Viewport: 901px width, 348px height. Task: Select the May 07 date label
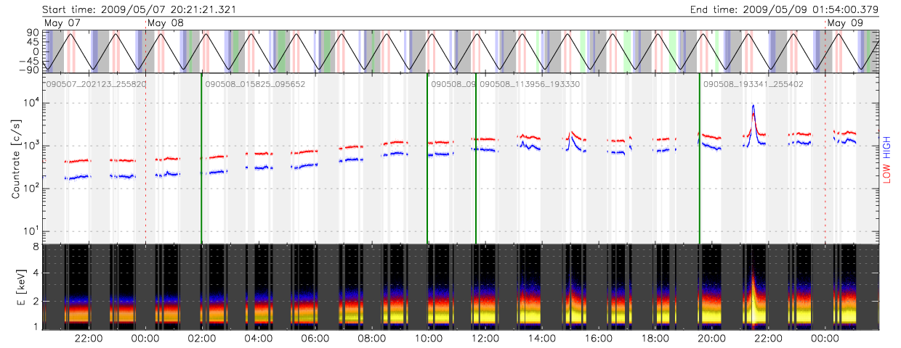62,23
